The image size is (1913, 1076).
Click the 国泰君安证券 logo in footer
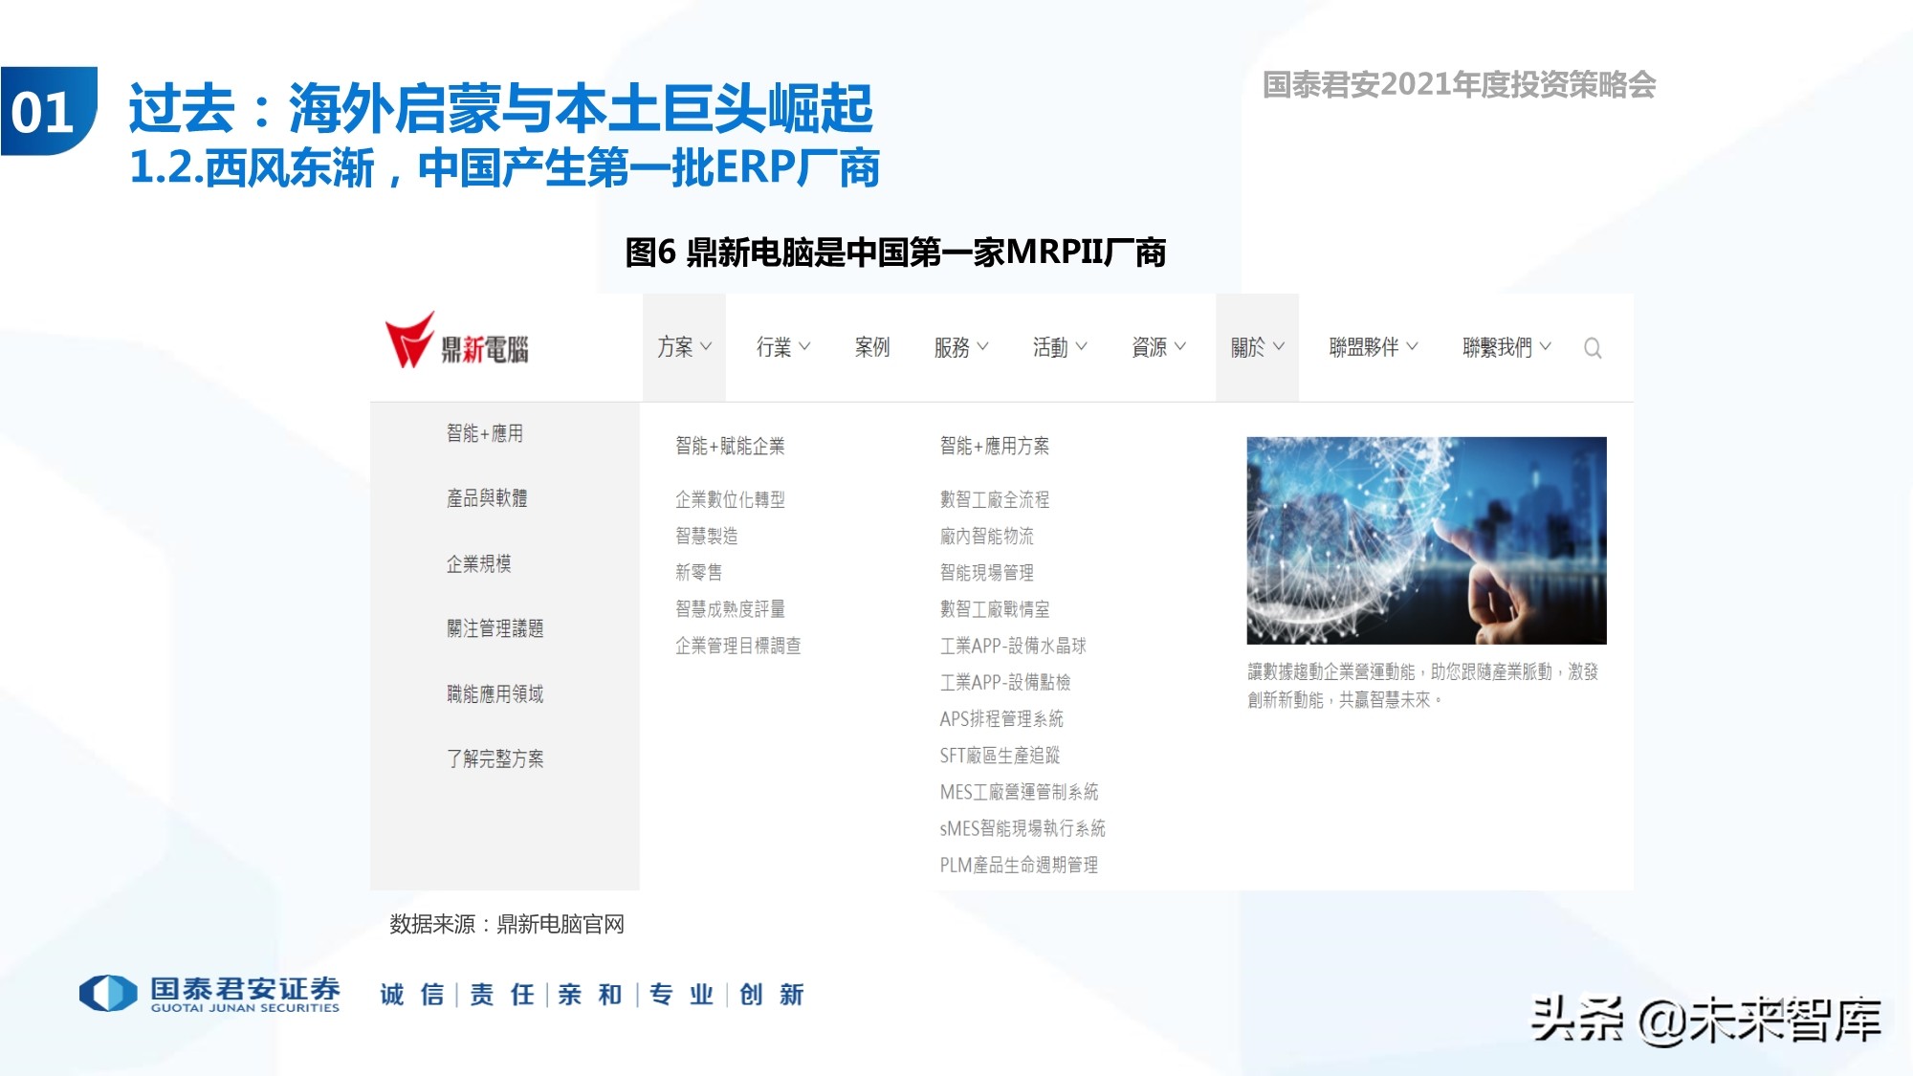click(209, 994)
